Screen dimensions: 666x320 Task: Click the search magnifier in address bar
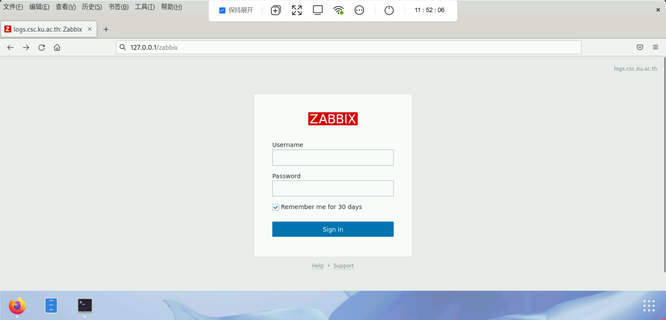coord(122,47)
